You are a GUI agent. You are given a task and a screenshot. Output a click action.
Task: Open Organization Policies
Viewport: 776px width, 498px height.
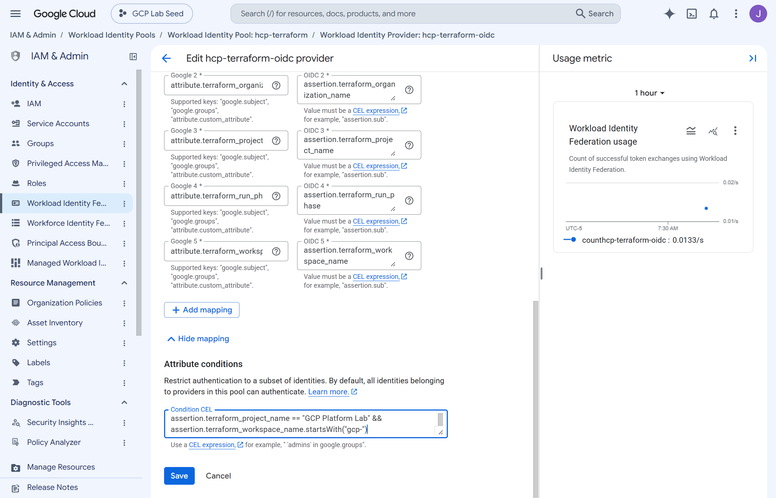coord(65,303)
